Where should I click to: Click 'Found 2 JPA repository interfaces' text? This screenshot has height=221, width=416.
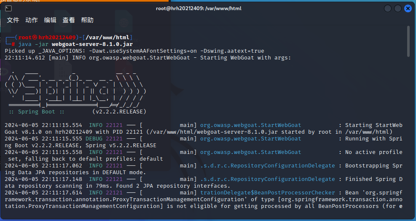point(173,186)
